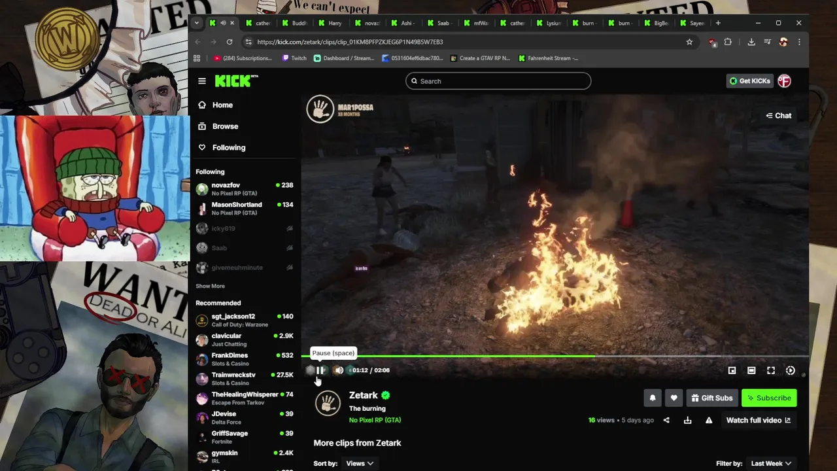Screen dimensions: 837x471
Task: Open playback settings icon in player
Action: click(x=791, y=370)
